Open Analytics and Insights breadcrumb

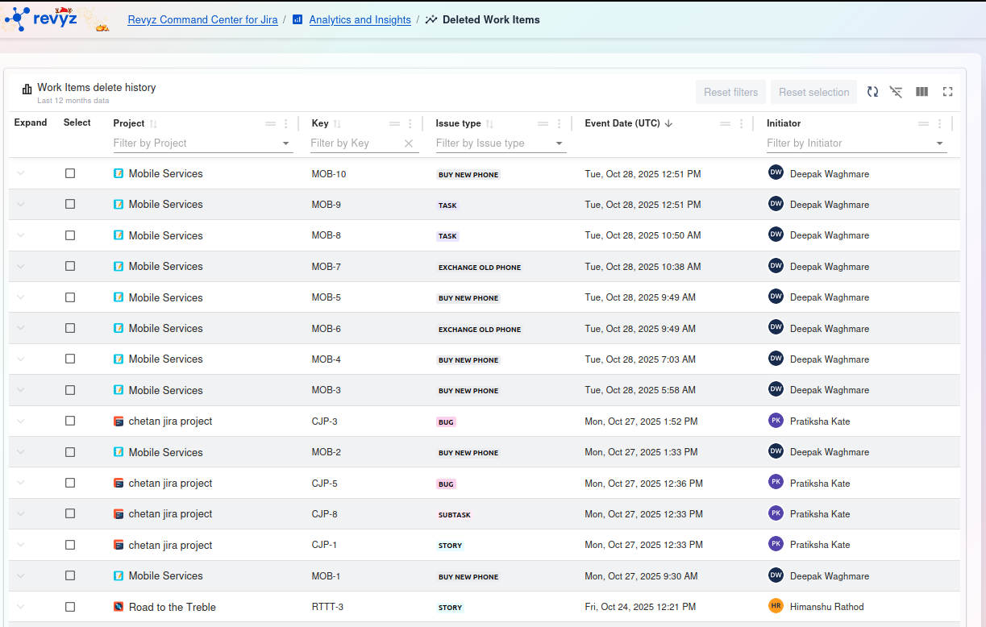[360, 19]
